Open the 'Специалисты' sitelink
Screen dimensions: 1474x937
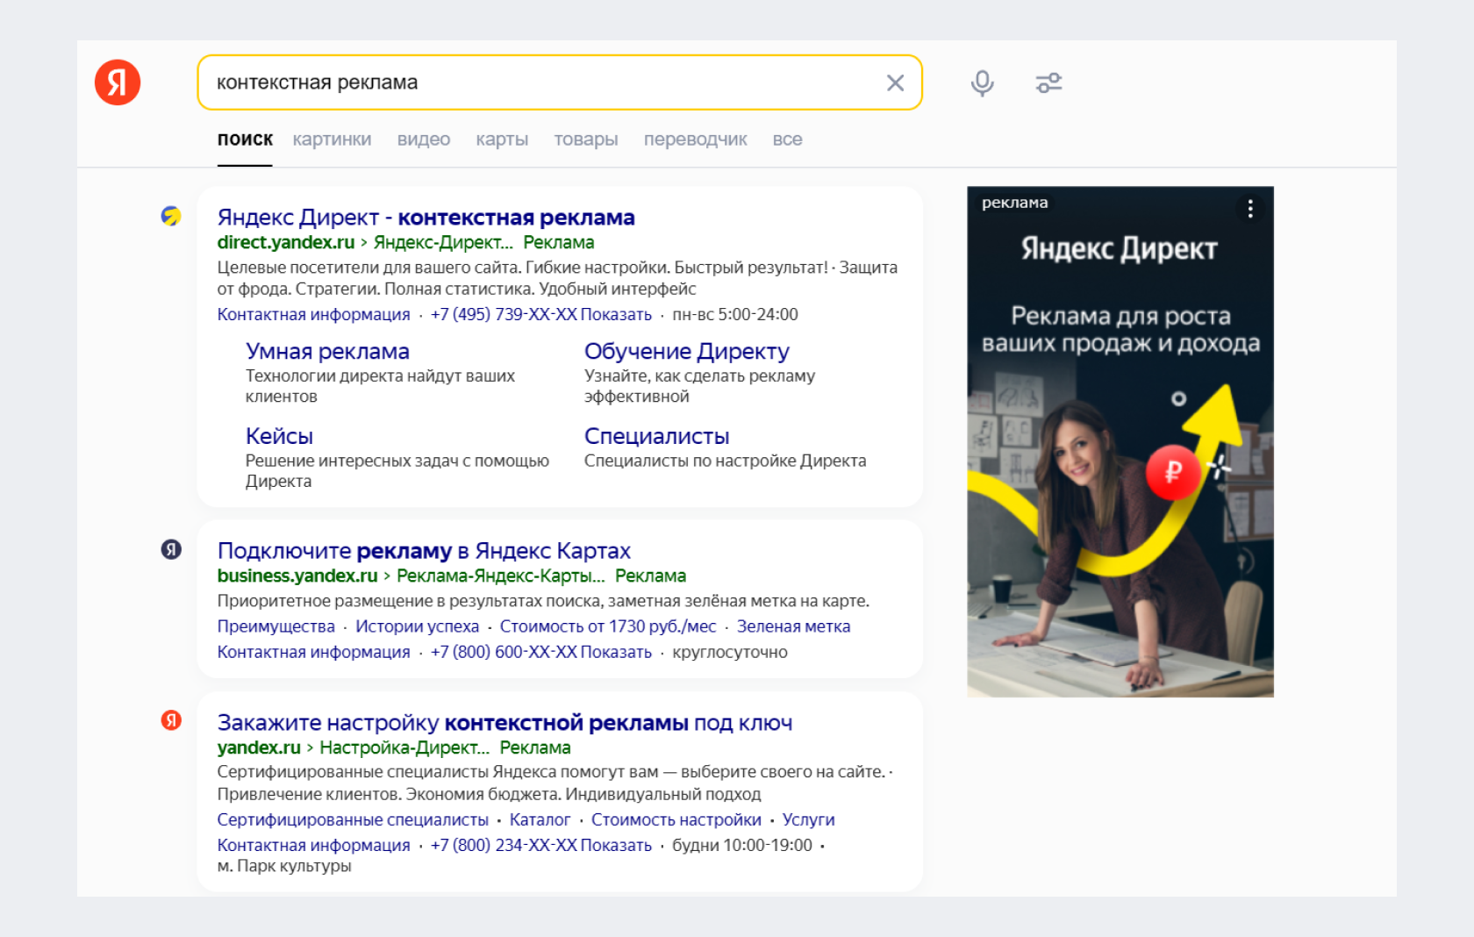pos(656,436)
